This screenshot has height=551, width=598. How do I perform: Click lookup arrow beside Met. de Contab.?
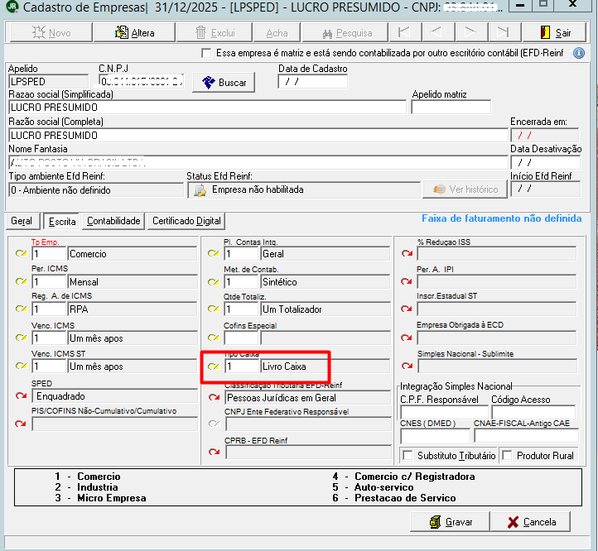[x=214, y=282]
